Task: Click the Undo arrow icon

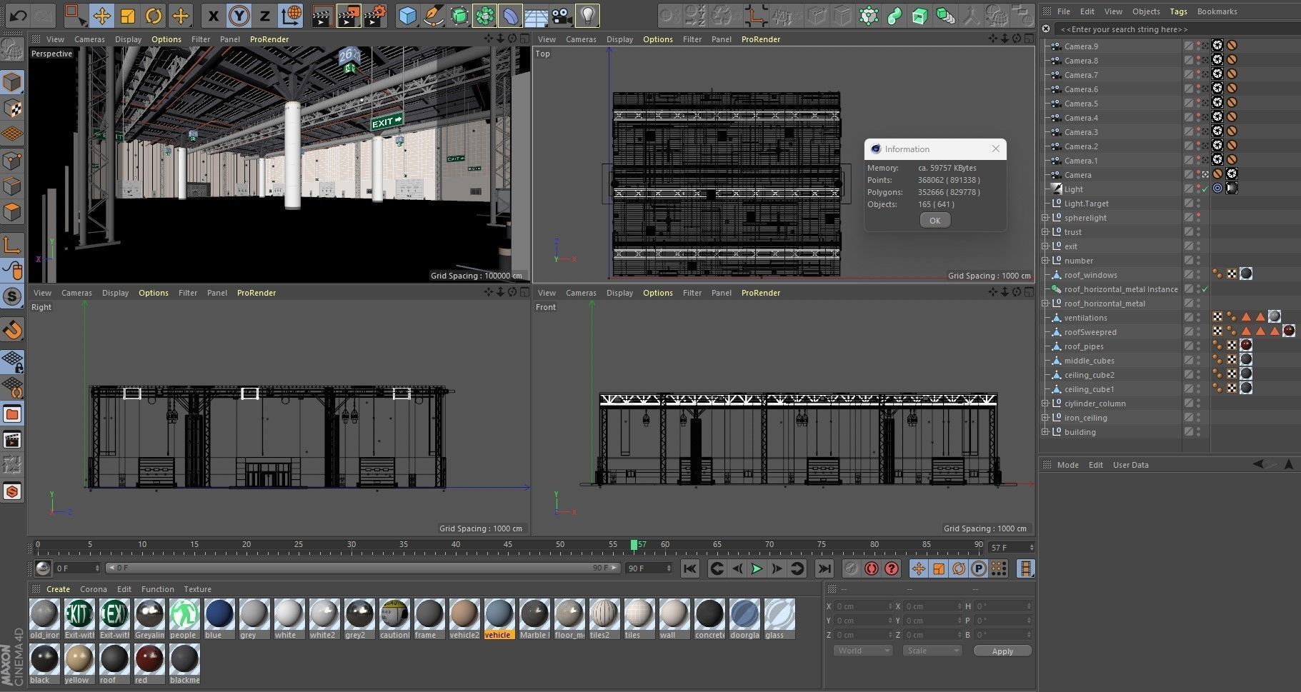Action: [18, 15]
